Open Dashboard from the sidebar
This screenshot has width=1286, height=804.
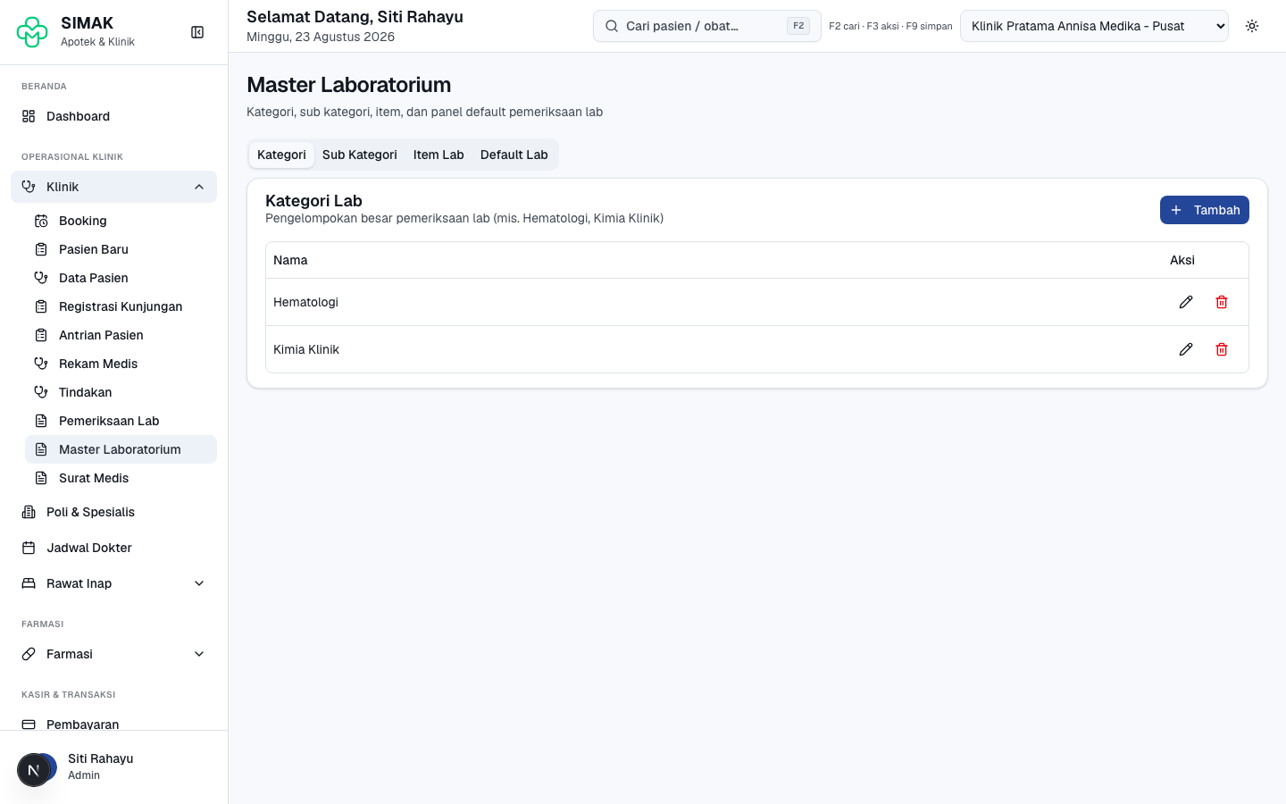coord(113,116)
